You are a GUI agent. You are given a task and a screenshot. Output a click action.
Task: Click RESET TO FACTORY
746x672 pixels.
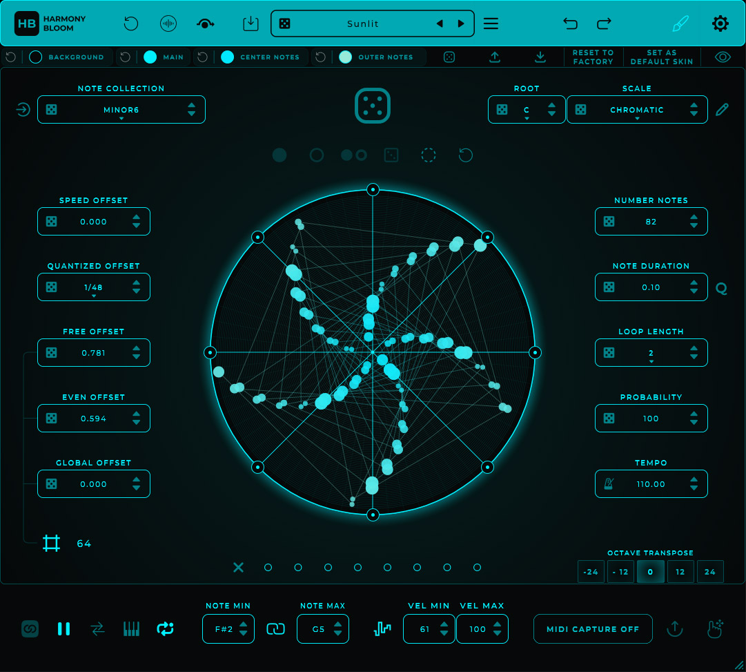593,57
